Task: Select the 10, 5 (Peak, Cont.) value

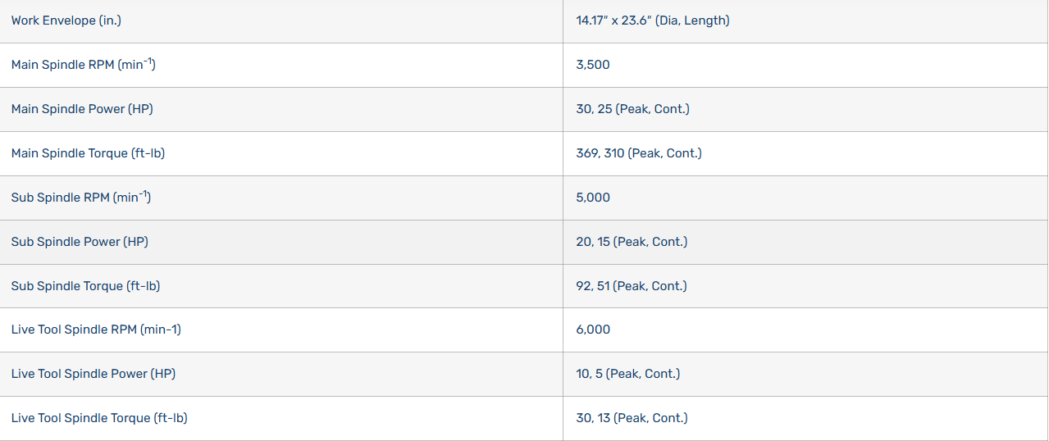Action: pos(628,374)
